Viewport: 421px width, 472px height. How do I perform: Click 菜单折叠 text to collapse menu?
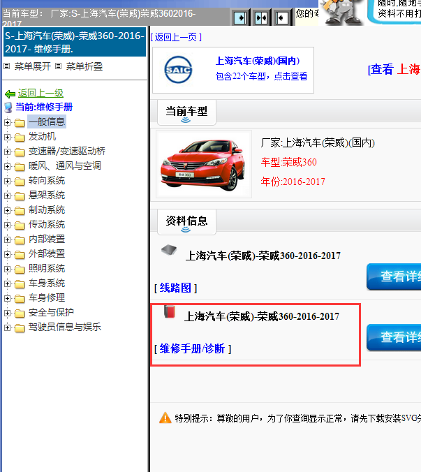[84, 66]
